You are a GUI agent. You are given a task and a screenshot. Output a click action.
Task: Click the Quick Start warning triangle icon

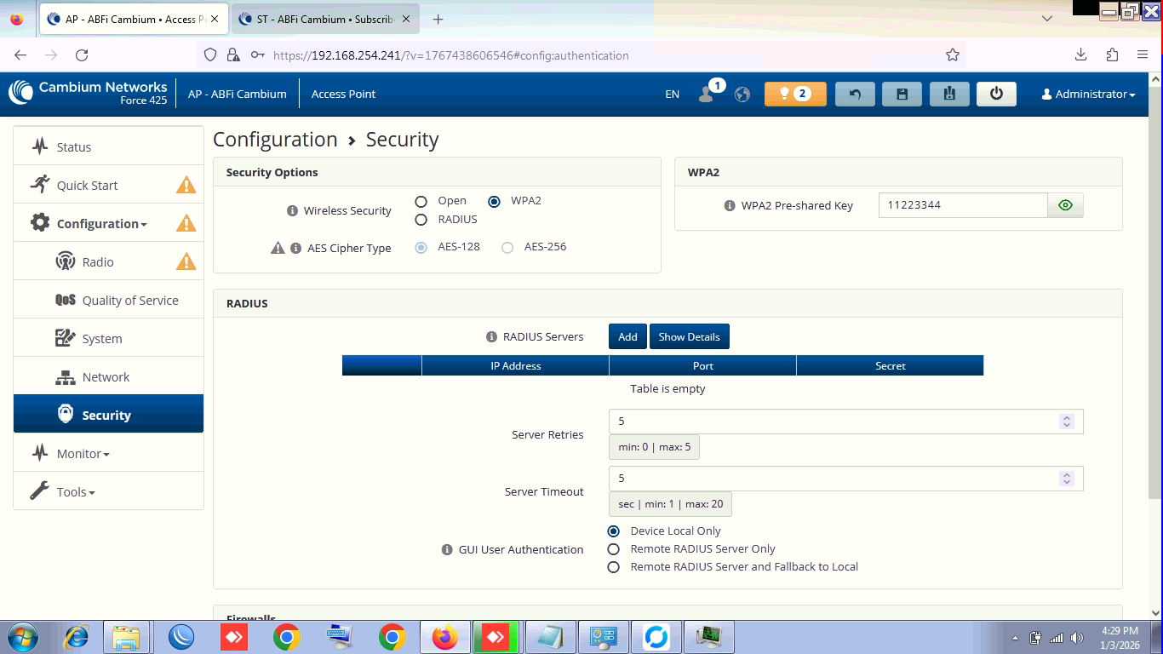tap(186, 185)
